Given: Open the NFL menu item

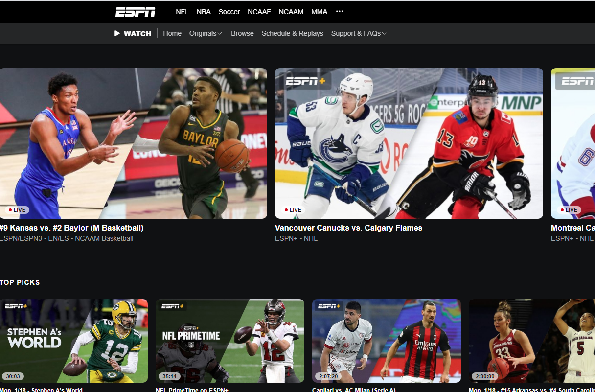Looking at the screenshot, I should [x=182, y=12].
